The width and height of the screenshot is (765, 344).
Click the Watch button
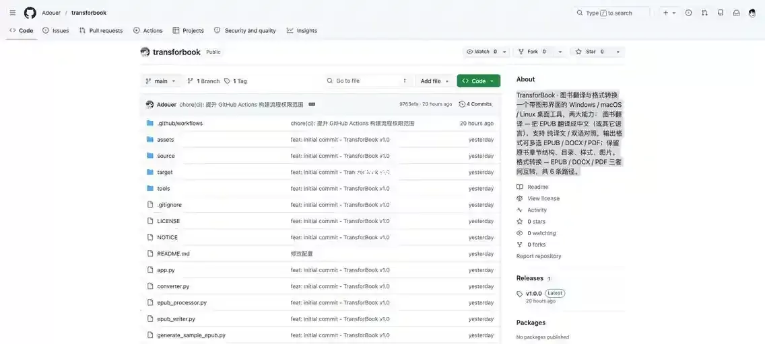pyautogui.click(x=481, y=52)
